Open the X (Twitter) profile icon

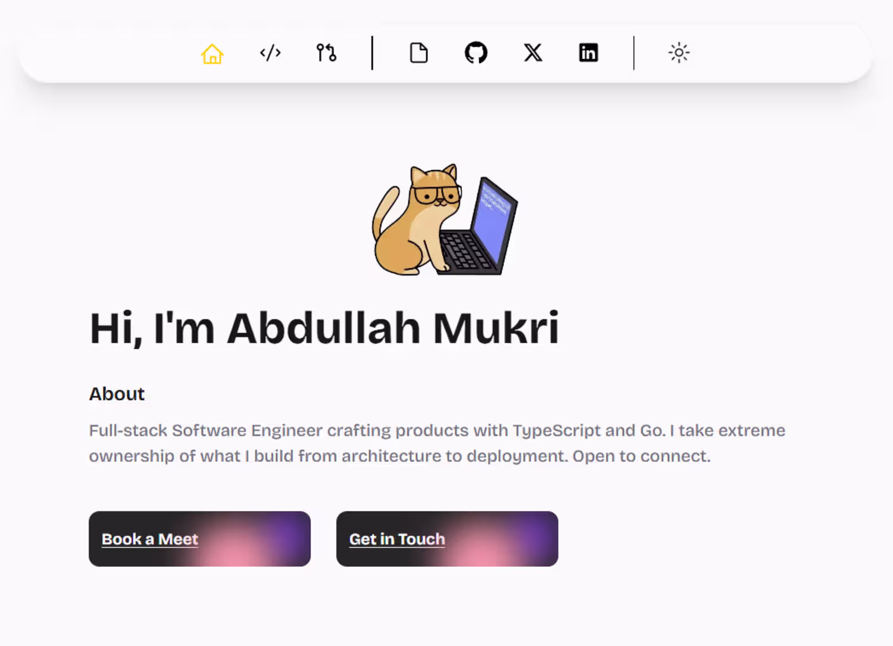[533, 53]
